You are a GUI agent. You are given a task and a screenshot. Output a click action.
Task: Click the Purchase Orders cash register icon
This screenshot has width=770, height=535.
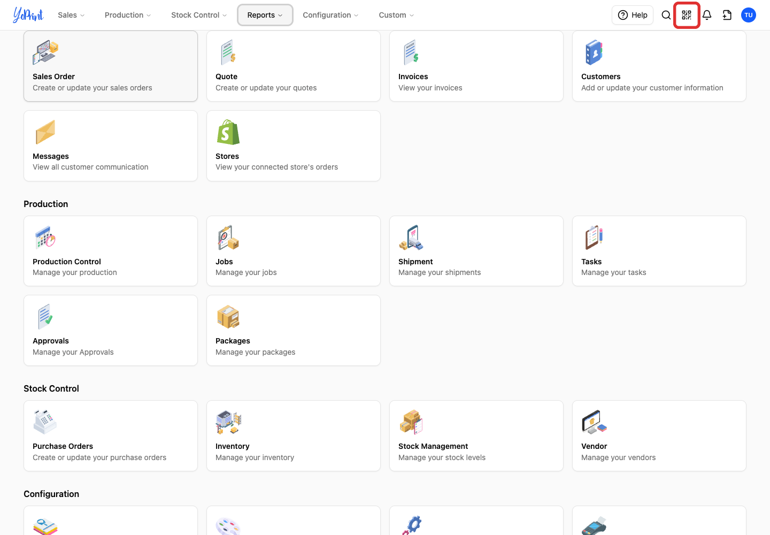pos(45,422)
